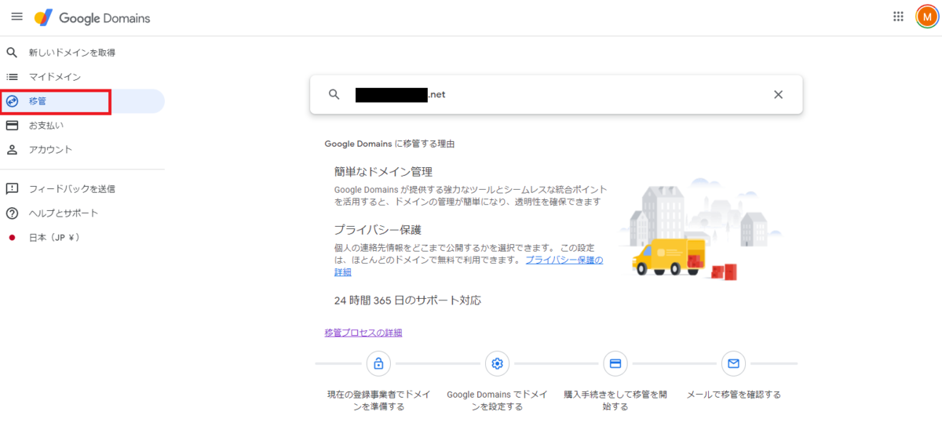
Task: Click the transfer icon beside 移管
Action: [x=12, y=101]
